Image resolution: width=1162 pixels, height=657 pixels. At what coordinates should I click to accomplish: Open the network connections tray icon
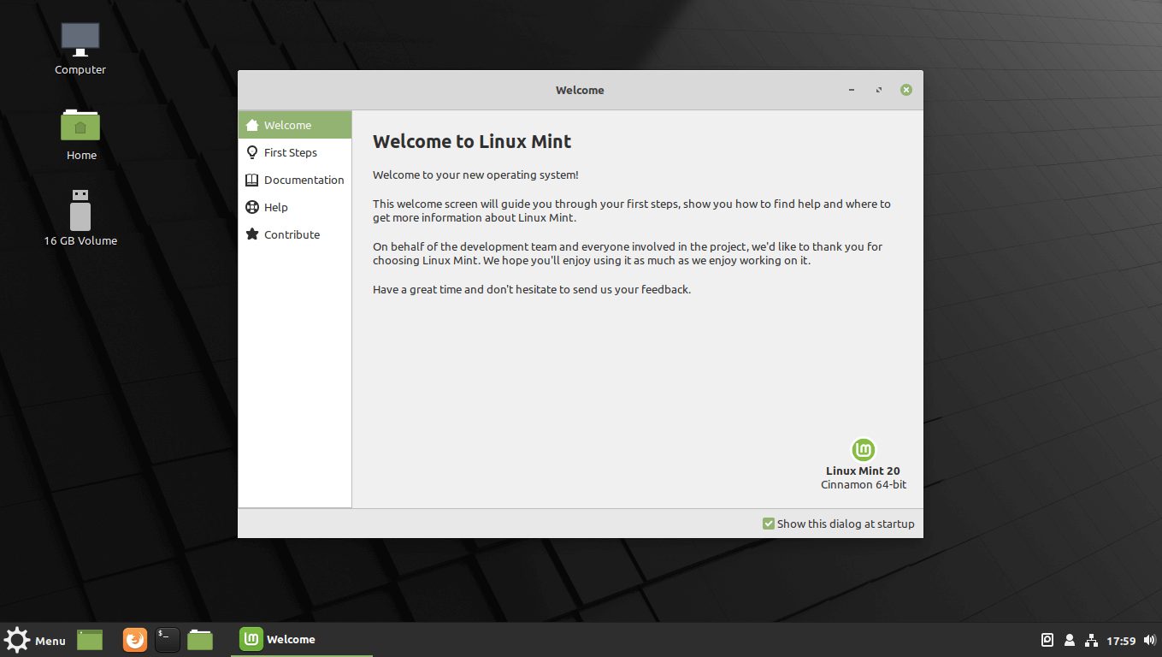pos(1091,640)
